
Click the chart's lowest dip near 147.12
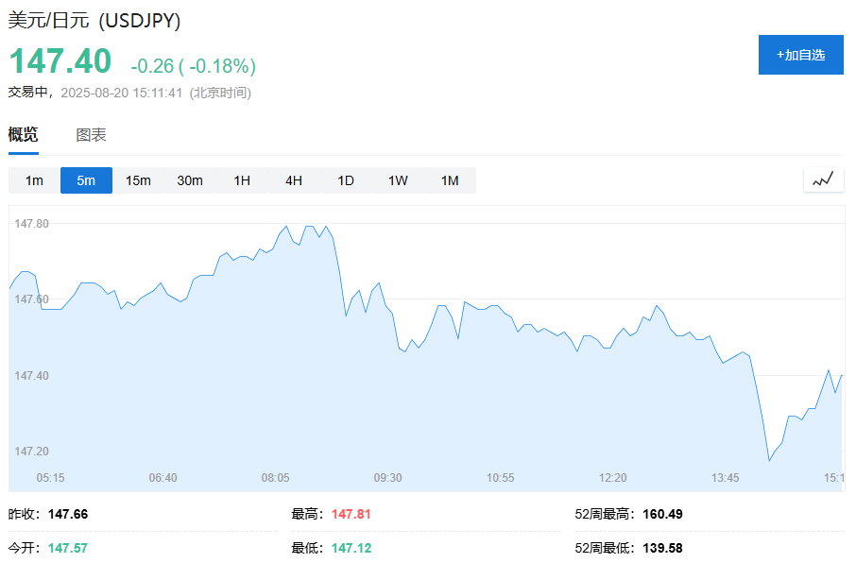pyautogui.click(x=769, y=460)
